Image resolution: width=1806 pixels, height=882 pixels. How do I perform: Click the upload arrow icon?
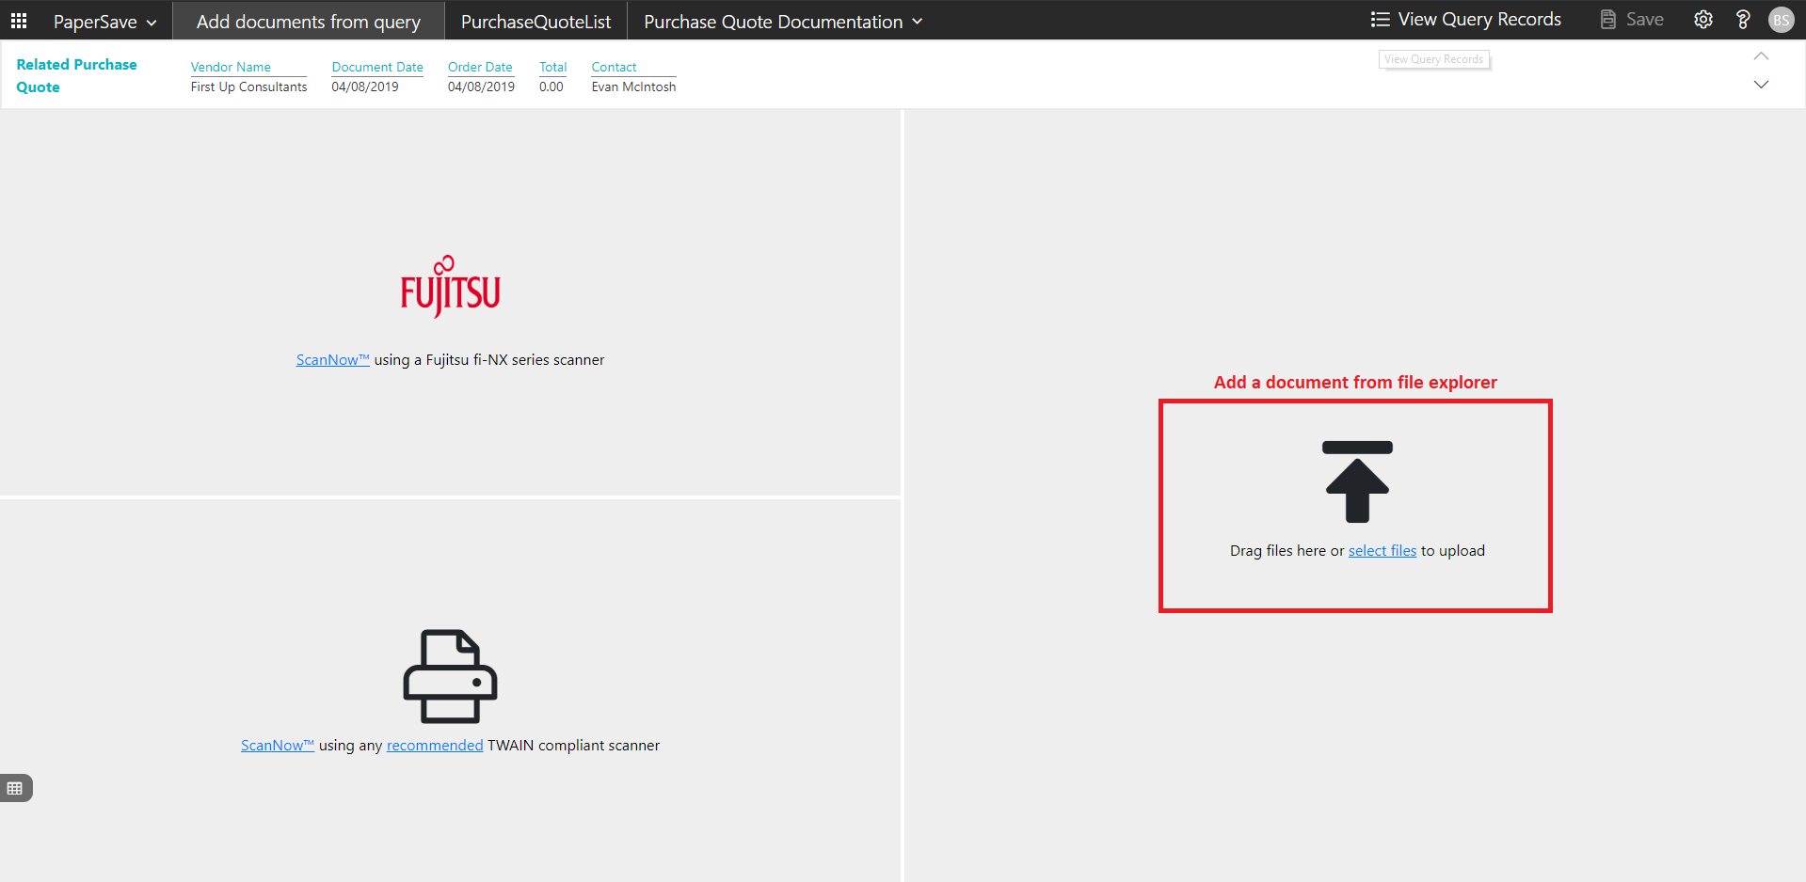click(1356, 481)
